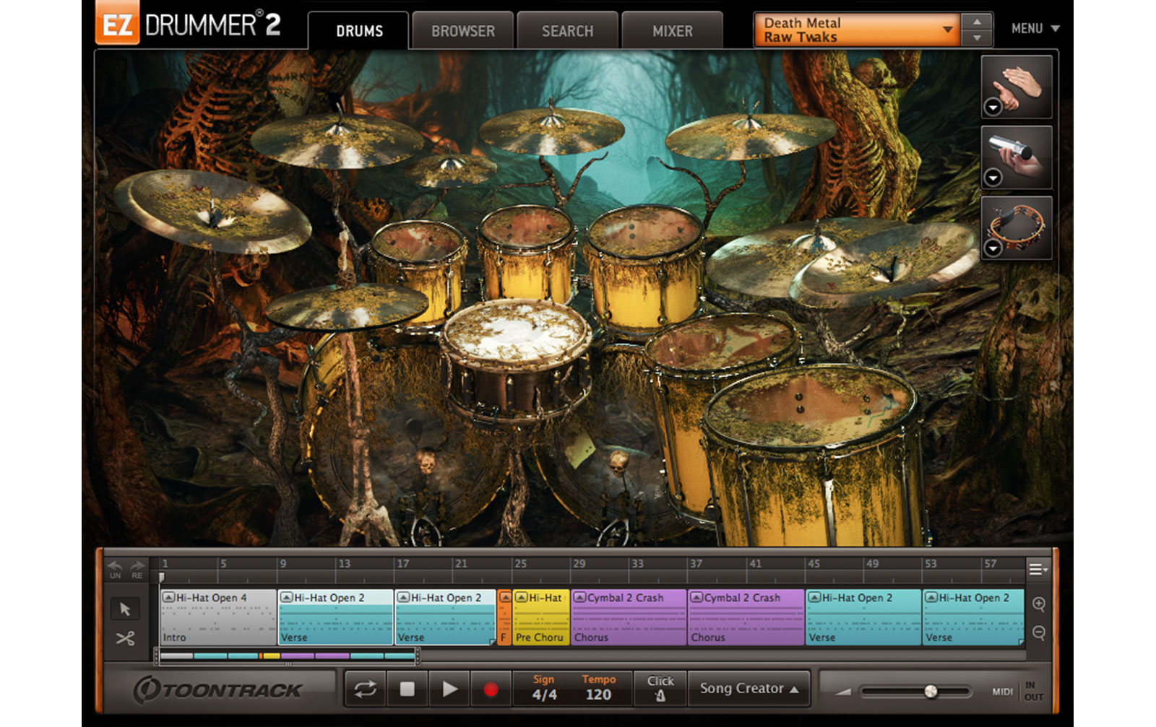The image size is (1156, 727).
Task: Open shaker slot dropdown arrow
Action: pyautogui.click(x=993, y=178)
